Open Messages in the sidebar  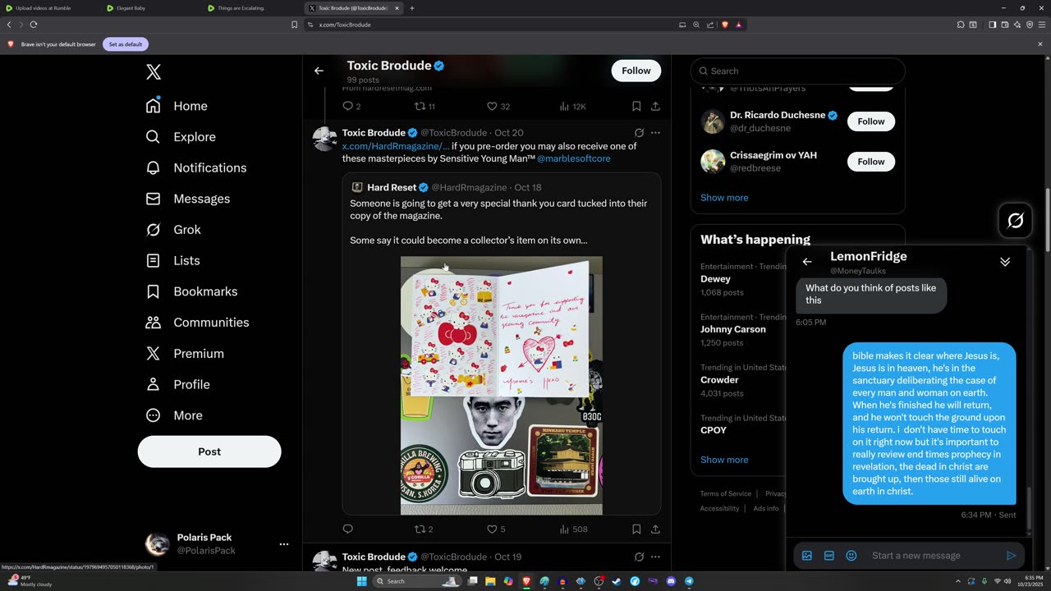click(187, 199)
